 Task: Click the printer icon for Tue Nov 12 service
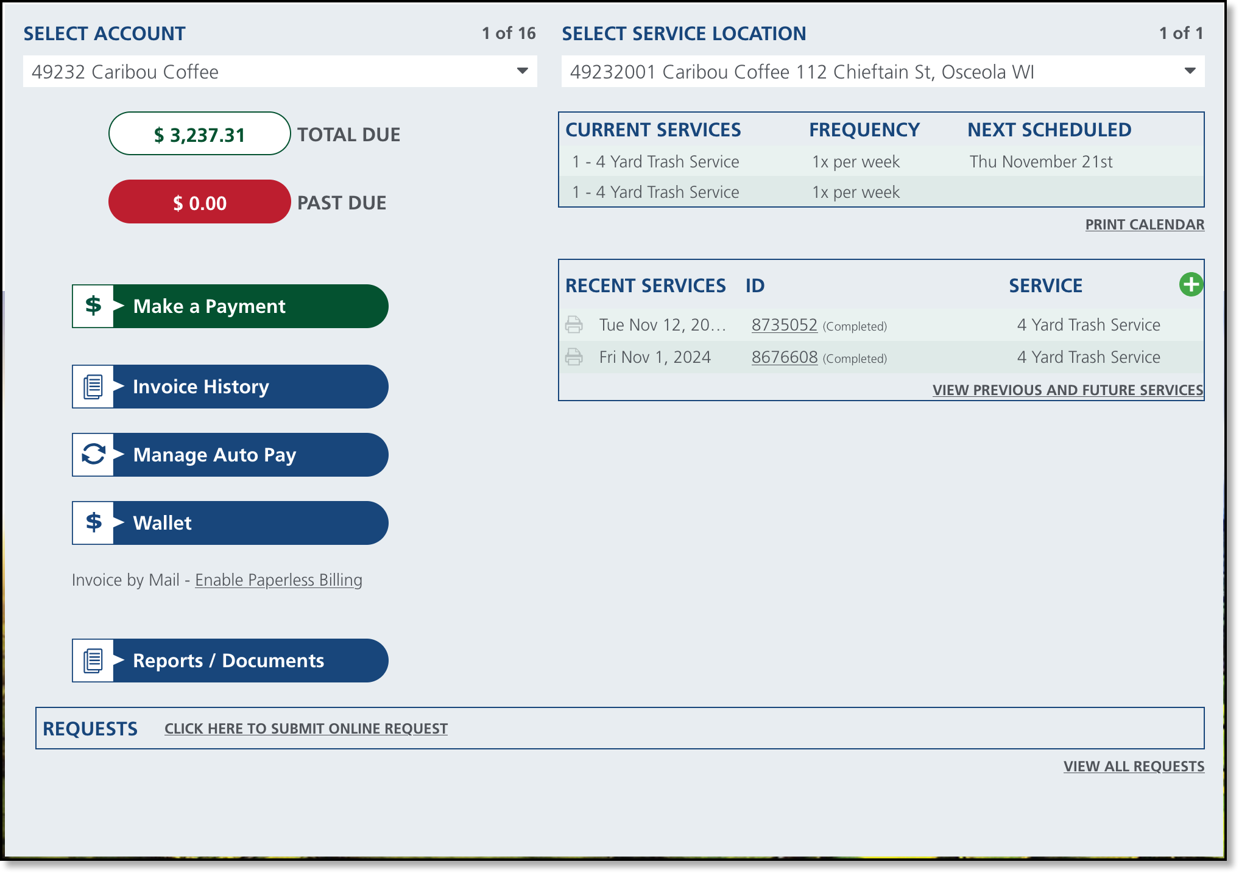[x=574, y=324]
